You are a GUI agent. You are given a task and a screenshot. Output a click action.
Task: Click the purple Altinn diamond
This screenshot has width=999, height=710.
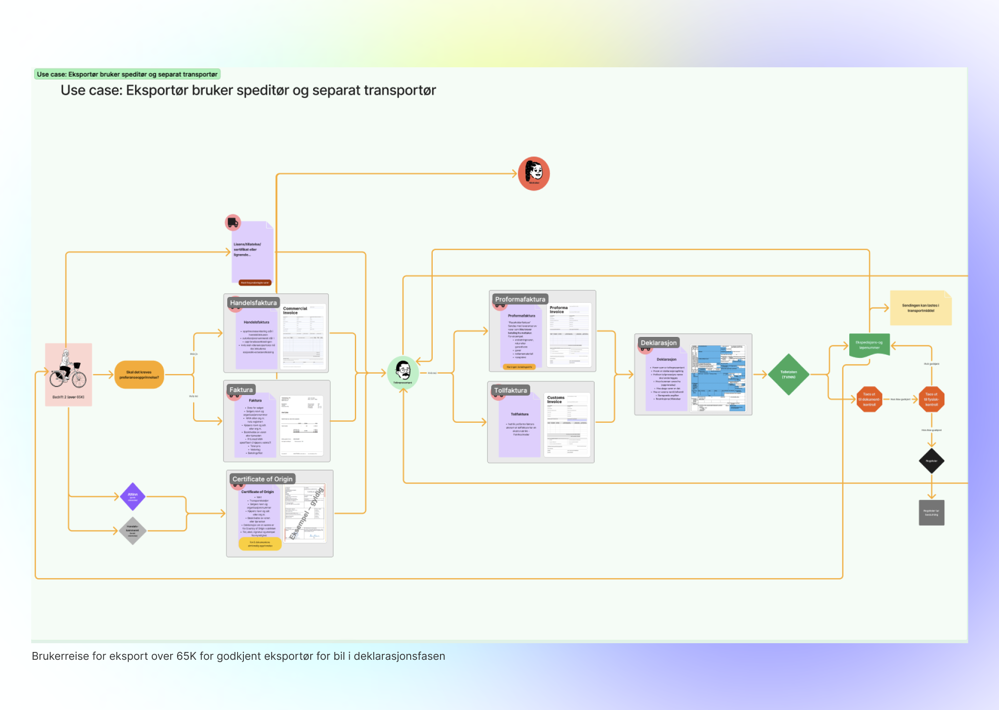coord(133,496)
